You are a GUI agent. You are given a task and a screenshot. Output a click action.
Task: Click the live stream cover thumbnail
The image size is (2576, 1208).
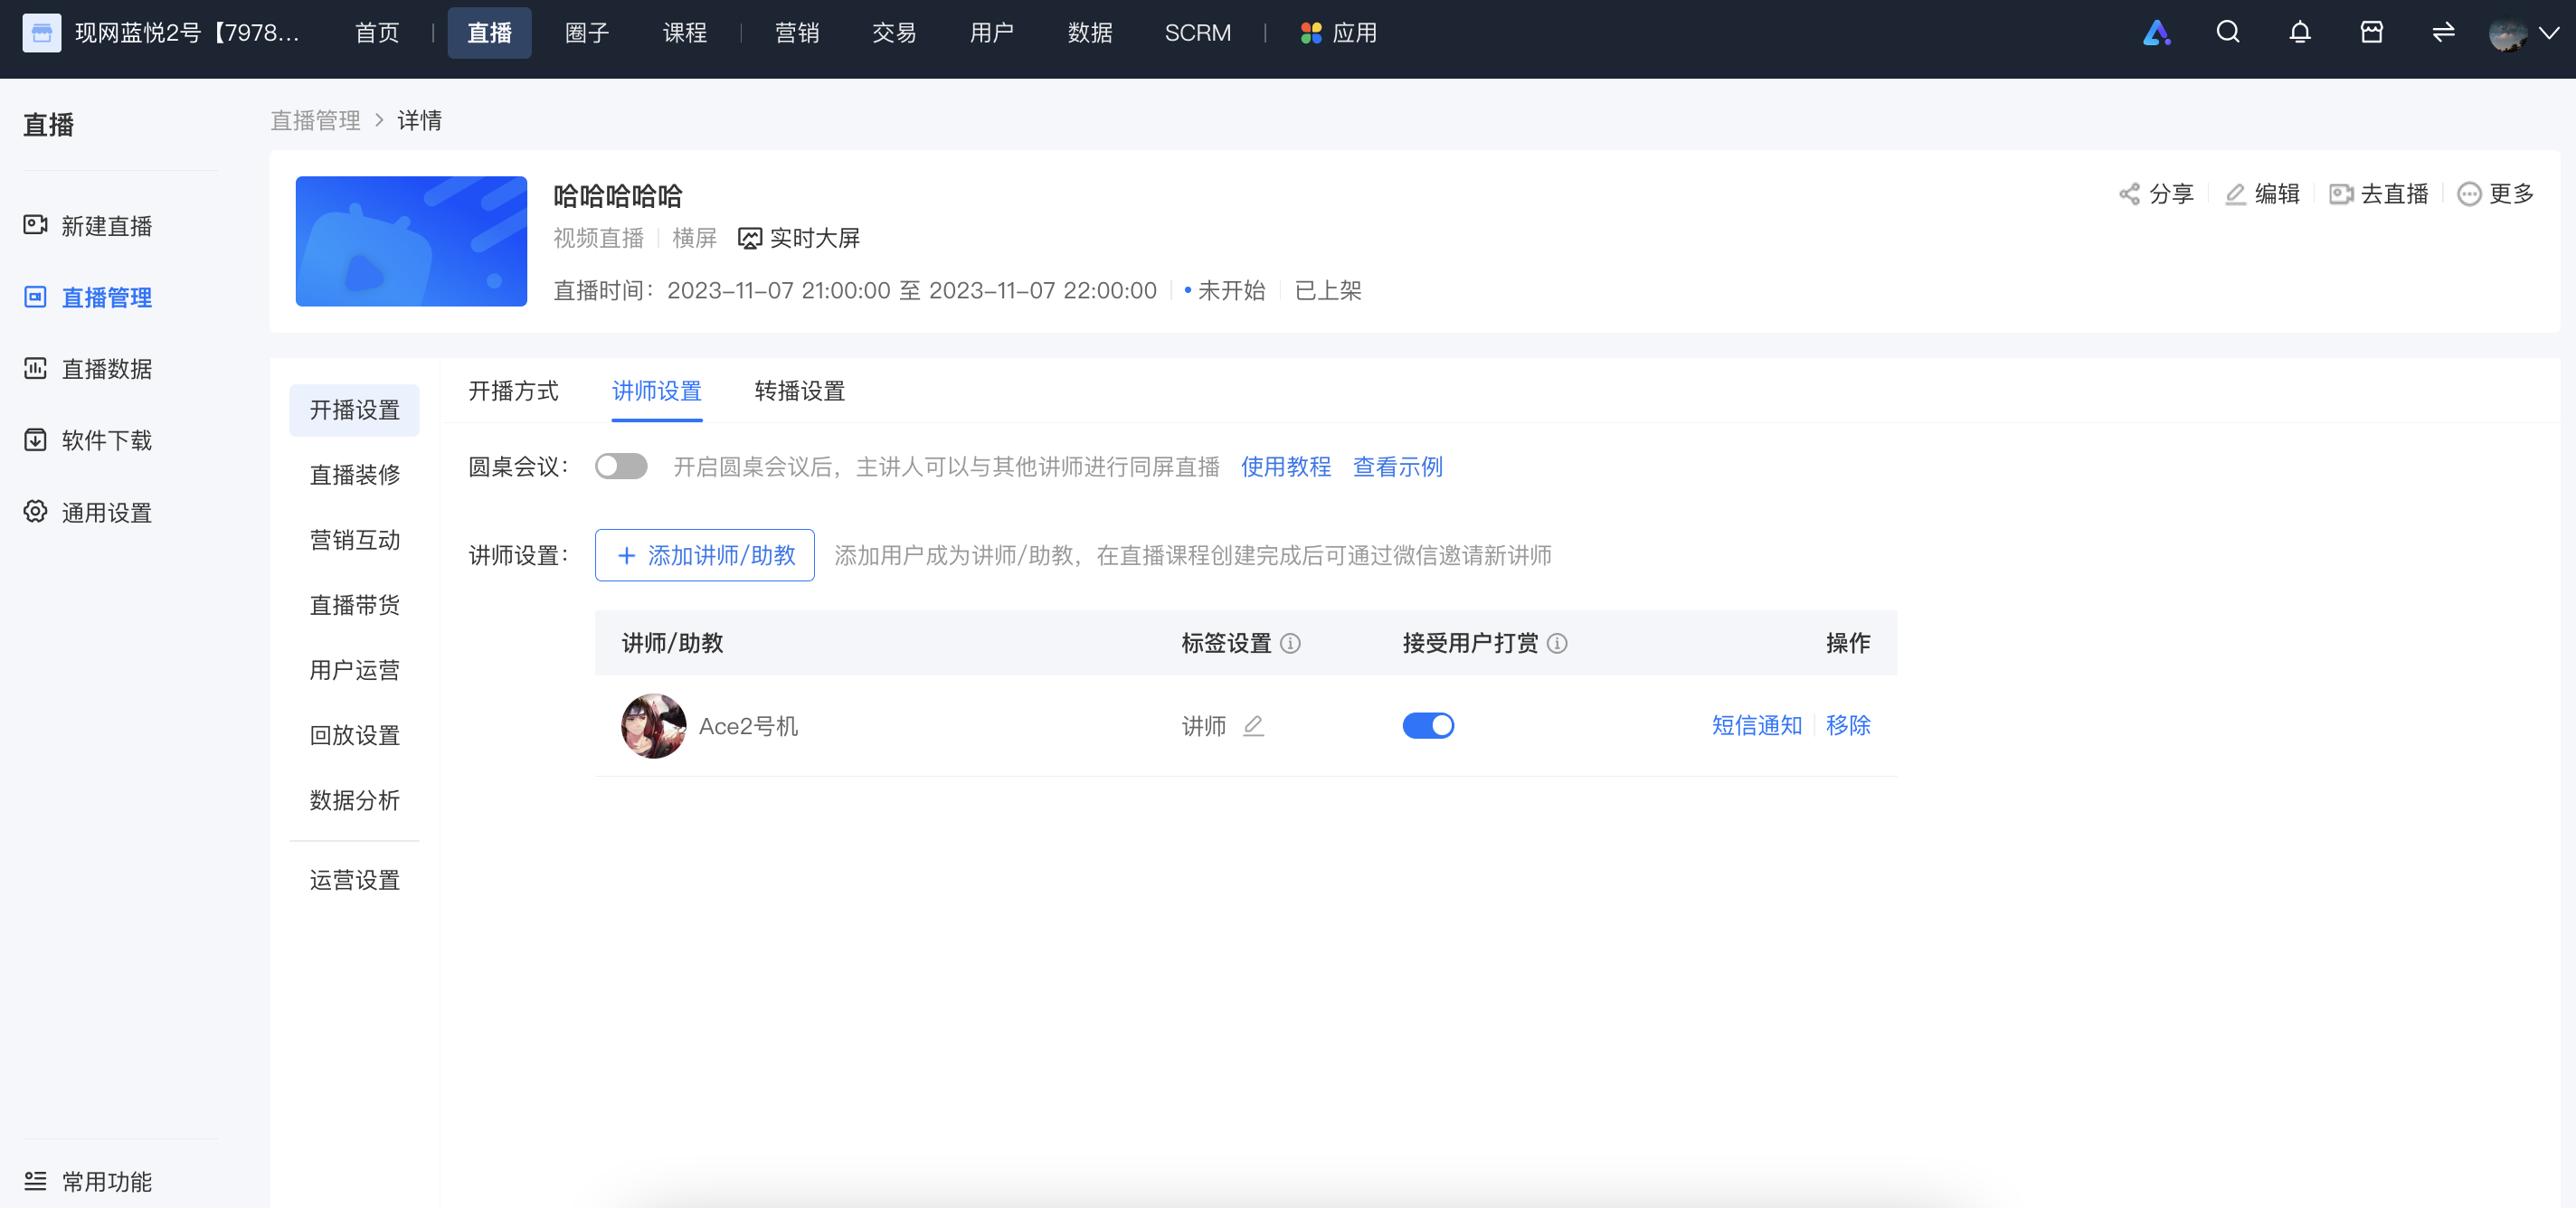click(x=411, y=241)
